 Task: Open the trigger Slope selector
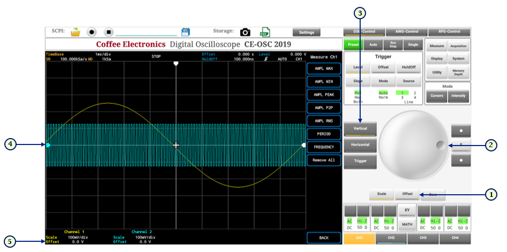pos(357,81)
